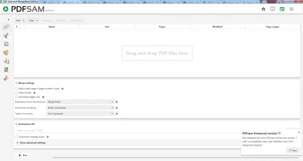Enable Add a footer checkbox
Viewport: 303px width, 161px height.
pos(17,93)
